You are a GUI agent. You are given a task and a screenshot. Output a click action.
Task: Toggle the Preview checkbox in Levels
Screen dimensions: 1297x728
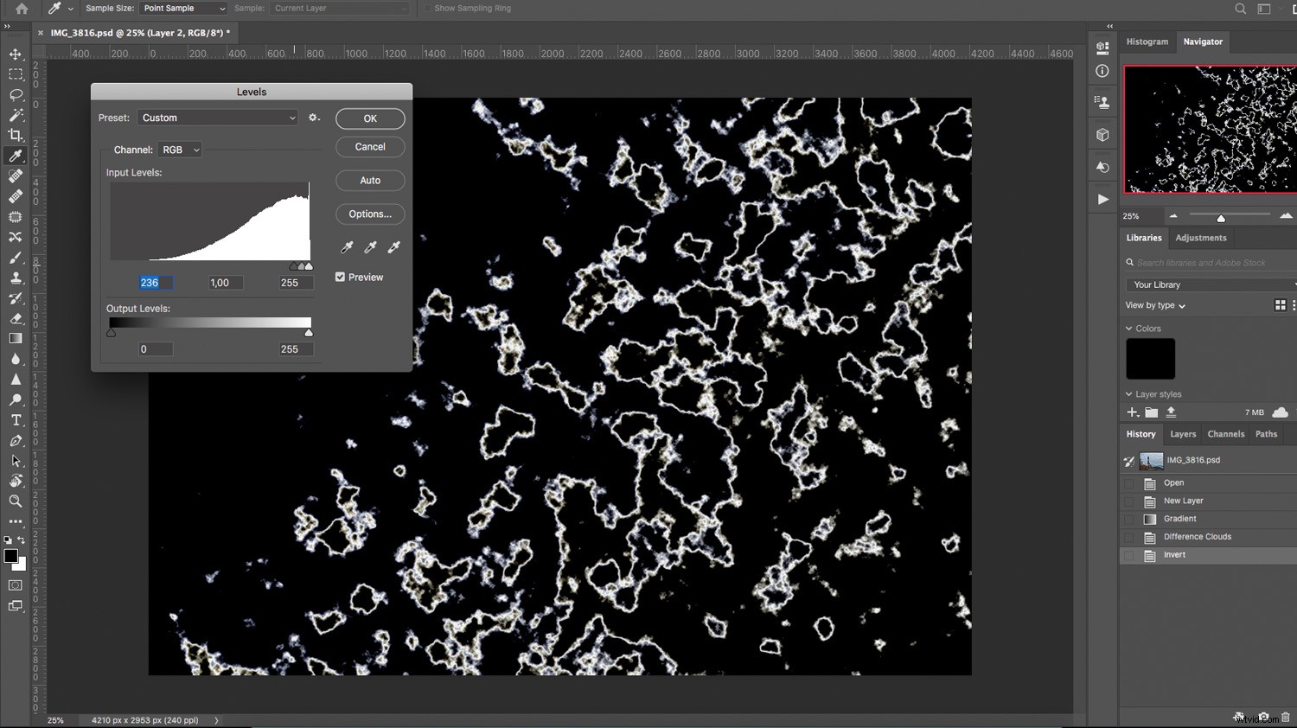[340, 277]
